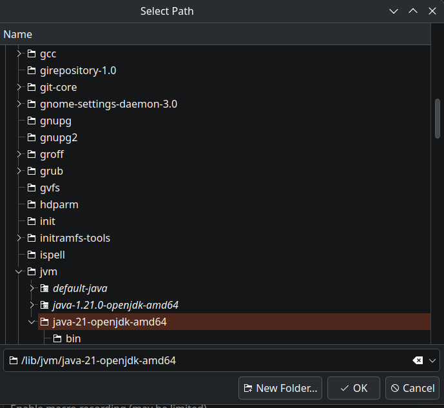This screenshot has width=444, height=408.
Task: Click the folder icon beside gnupg2
Action: coord(32,137)
